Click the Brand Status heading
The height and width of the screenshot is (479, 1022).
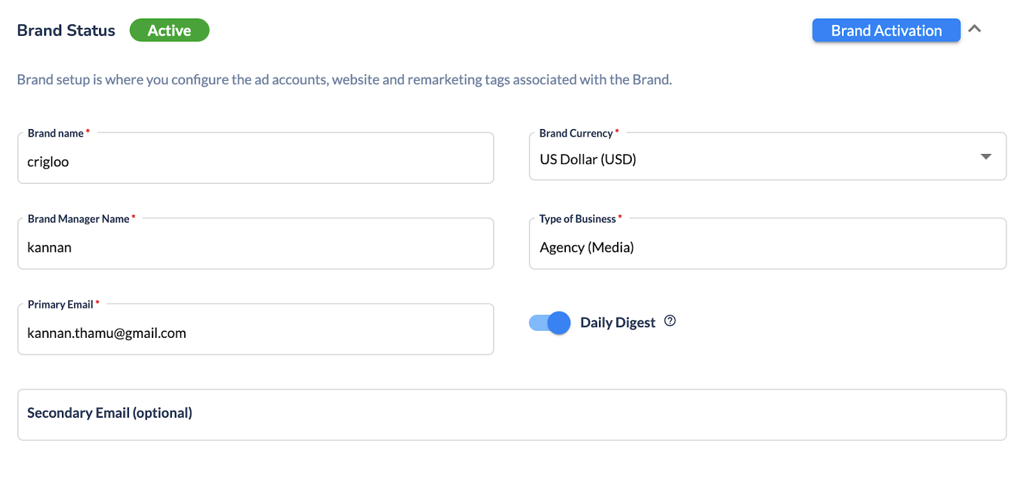tap(66, 30)
